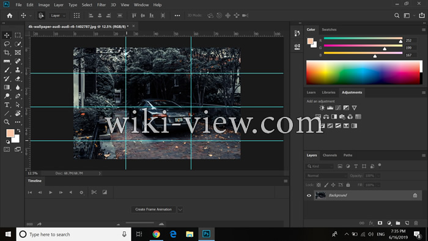Split at playhead with scissors icon
The width and height of the screenshot is (428, 241).
(94, 192)
